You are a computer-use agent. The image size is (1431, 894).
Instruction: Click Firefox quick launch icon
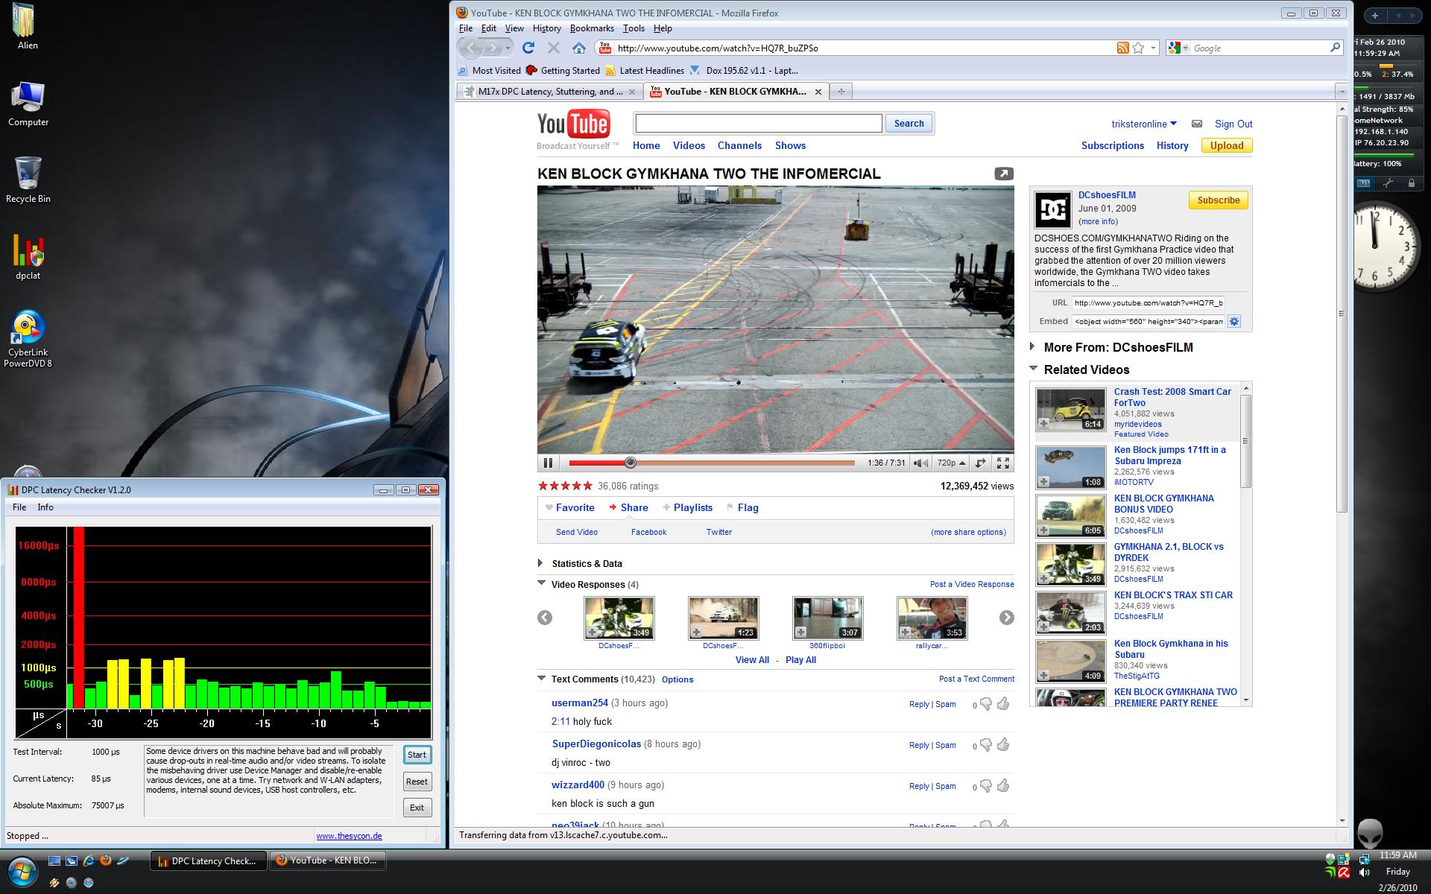pos(106,860)
